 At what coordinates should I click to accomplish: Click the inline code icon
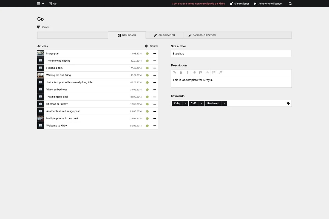pos(207,73)
